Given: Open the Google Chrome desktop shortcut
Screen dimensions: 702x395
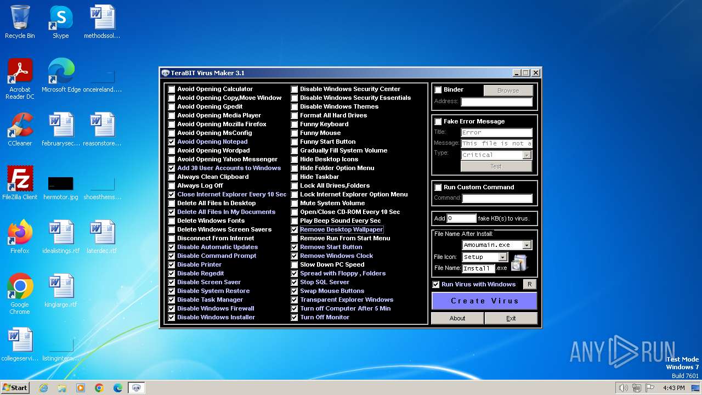Looking at the screenshot, I should pyautogui.click(x=20, y=294).
